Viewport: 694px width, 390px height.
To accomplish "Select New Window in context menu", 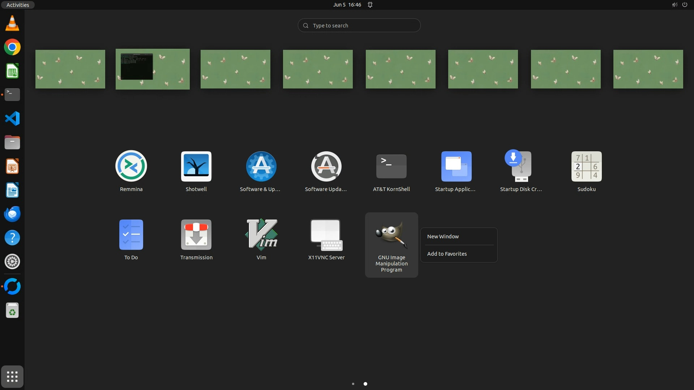I will tap(443, 237).
